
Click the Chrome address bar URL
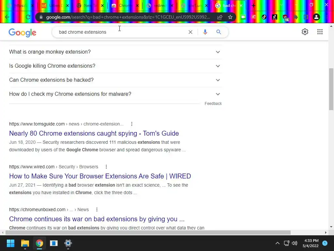tap(128, 17)
